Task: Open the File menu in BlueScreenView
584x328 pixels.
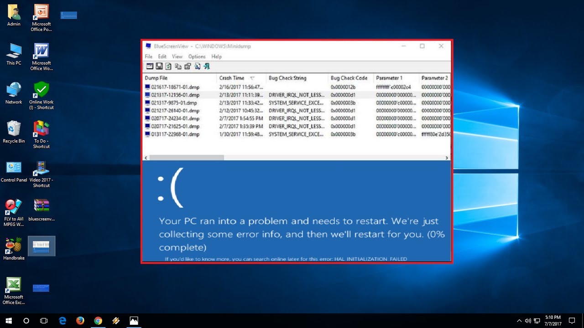Action: click(149, 56)
